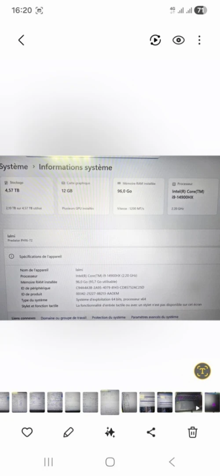
Task: Select the leftmost thumbnail in the strip
Action: [4, 402]
